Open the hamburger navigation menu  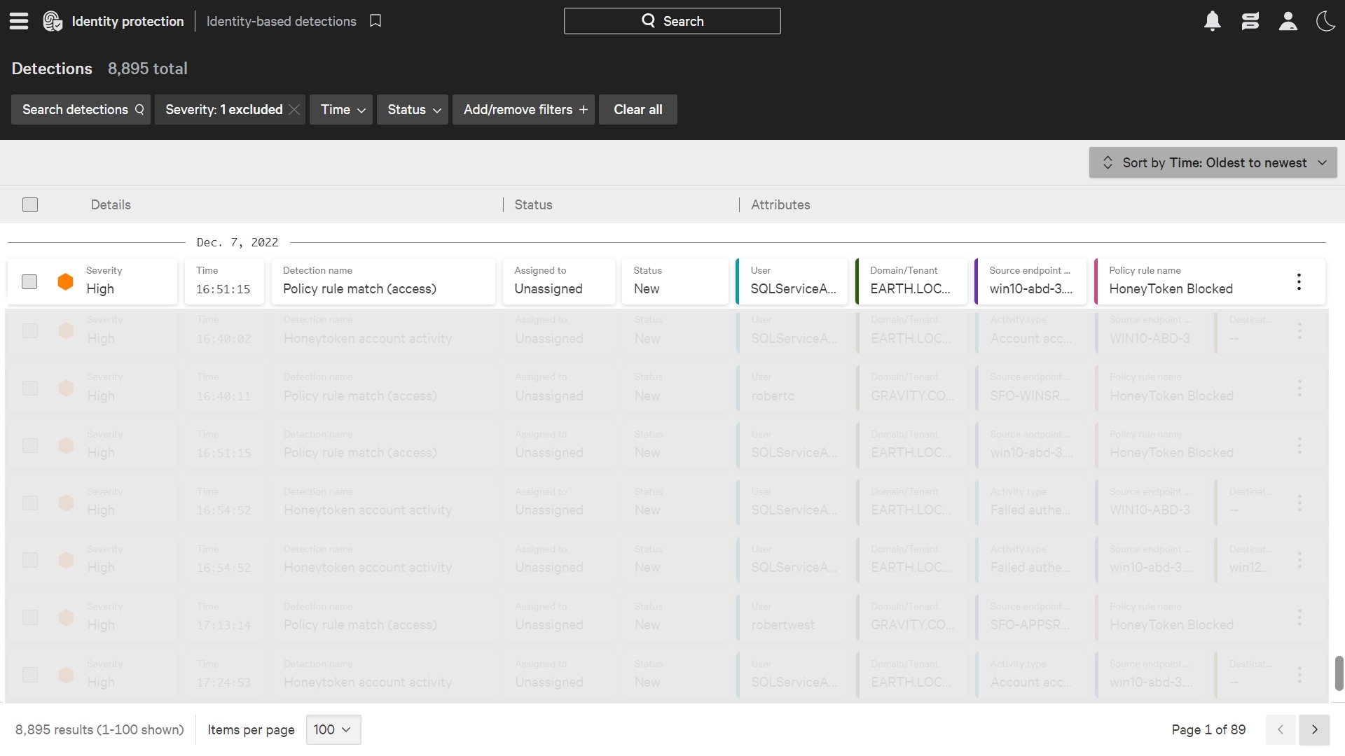click(19, 21)
